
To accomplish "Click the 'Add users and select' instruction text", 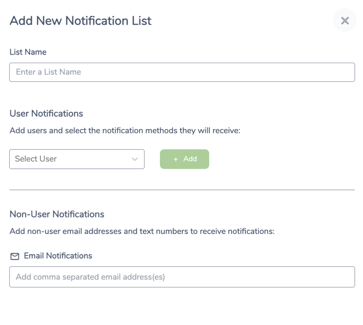I will [125, 130].
